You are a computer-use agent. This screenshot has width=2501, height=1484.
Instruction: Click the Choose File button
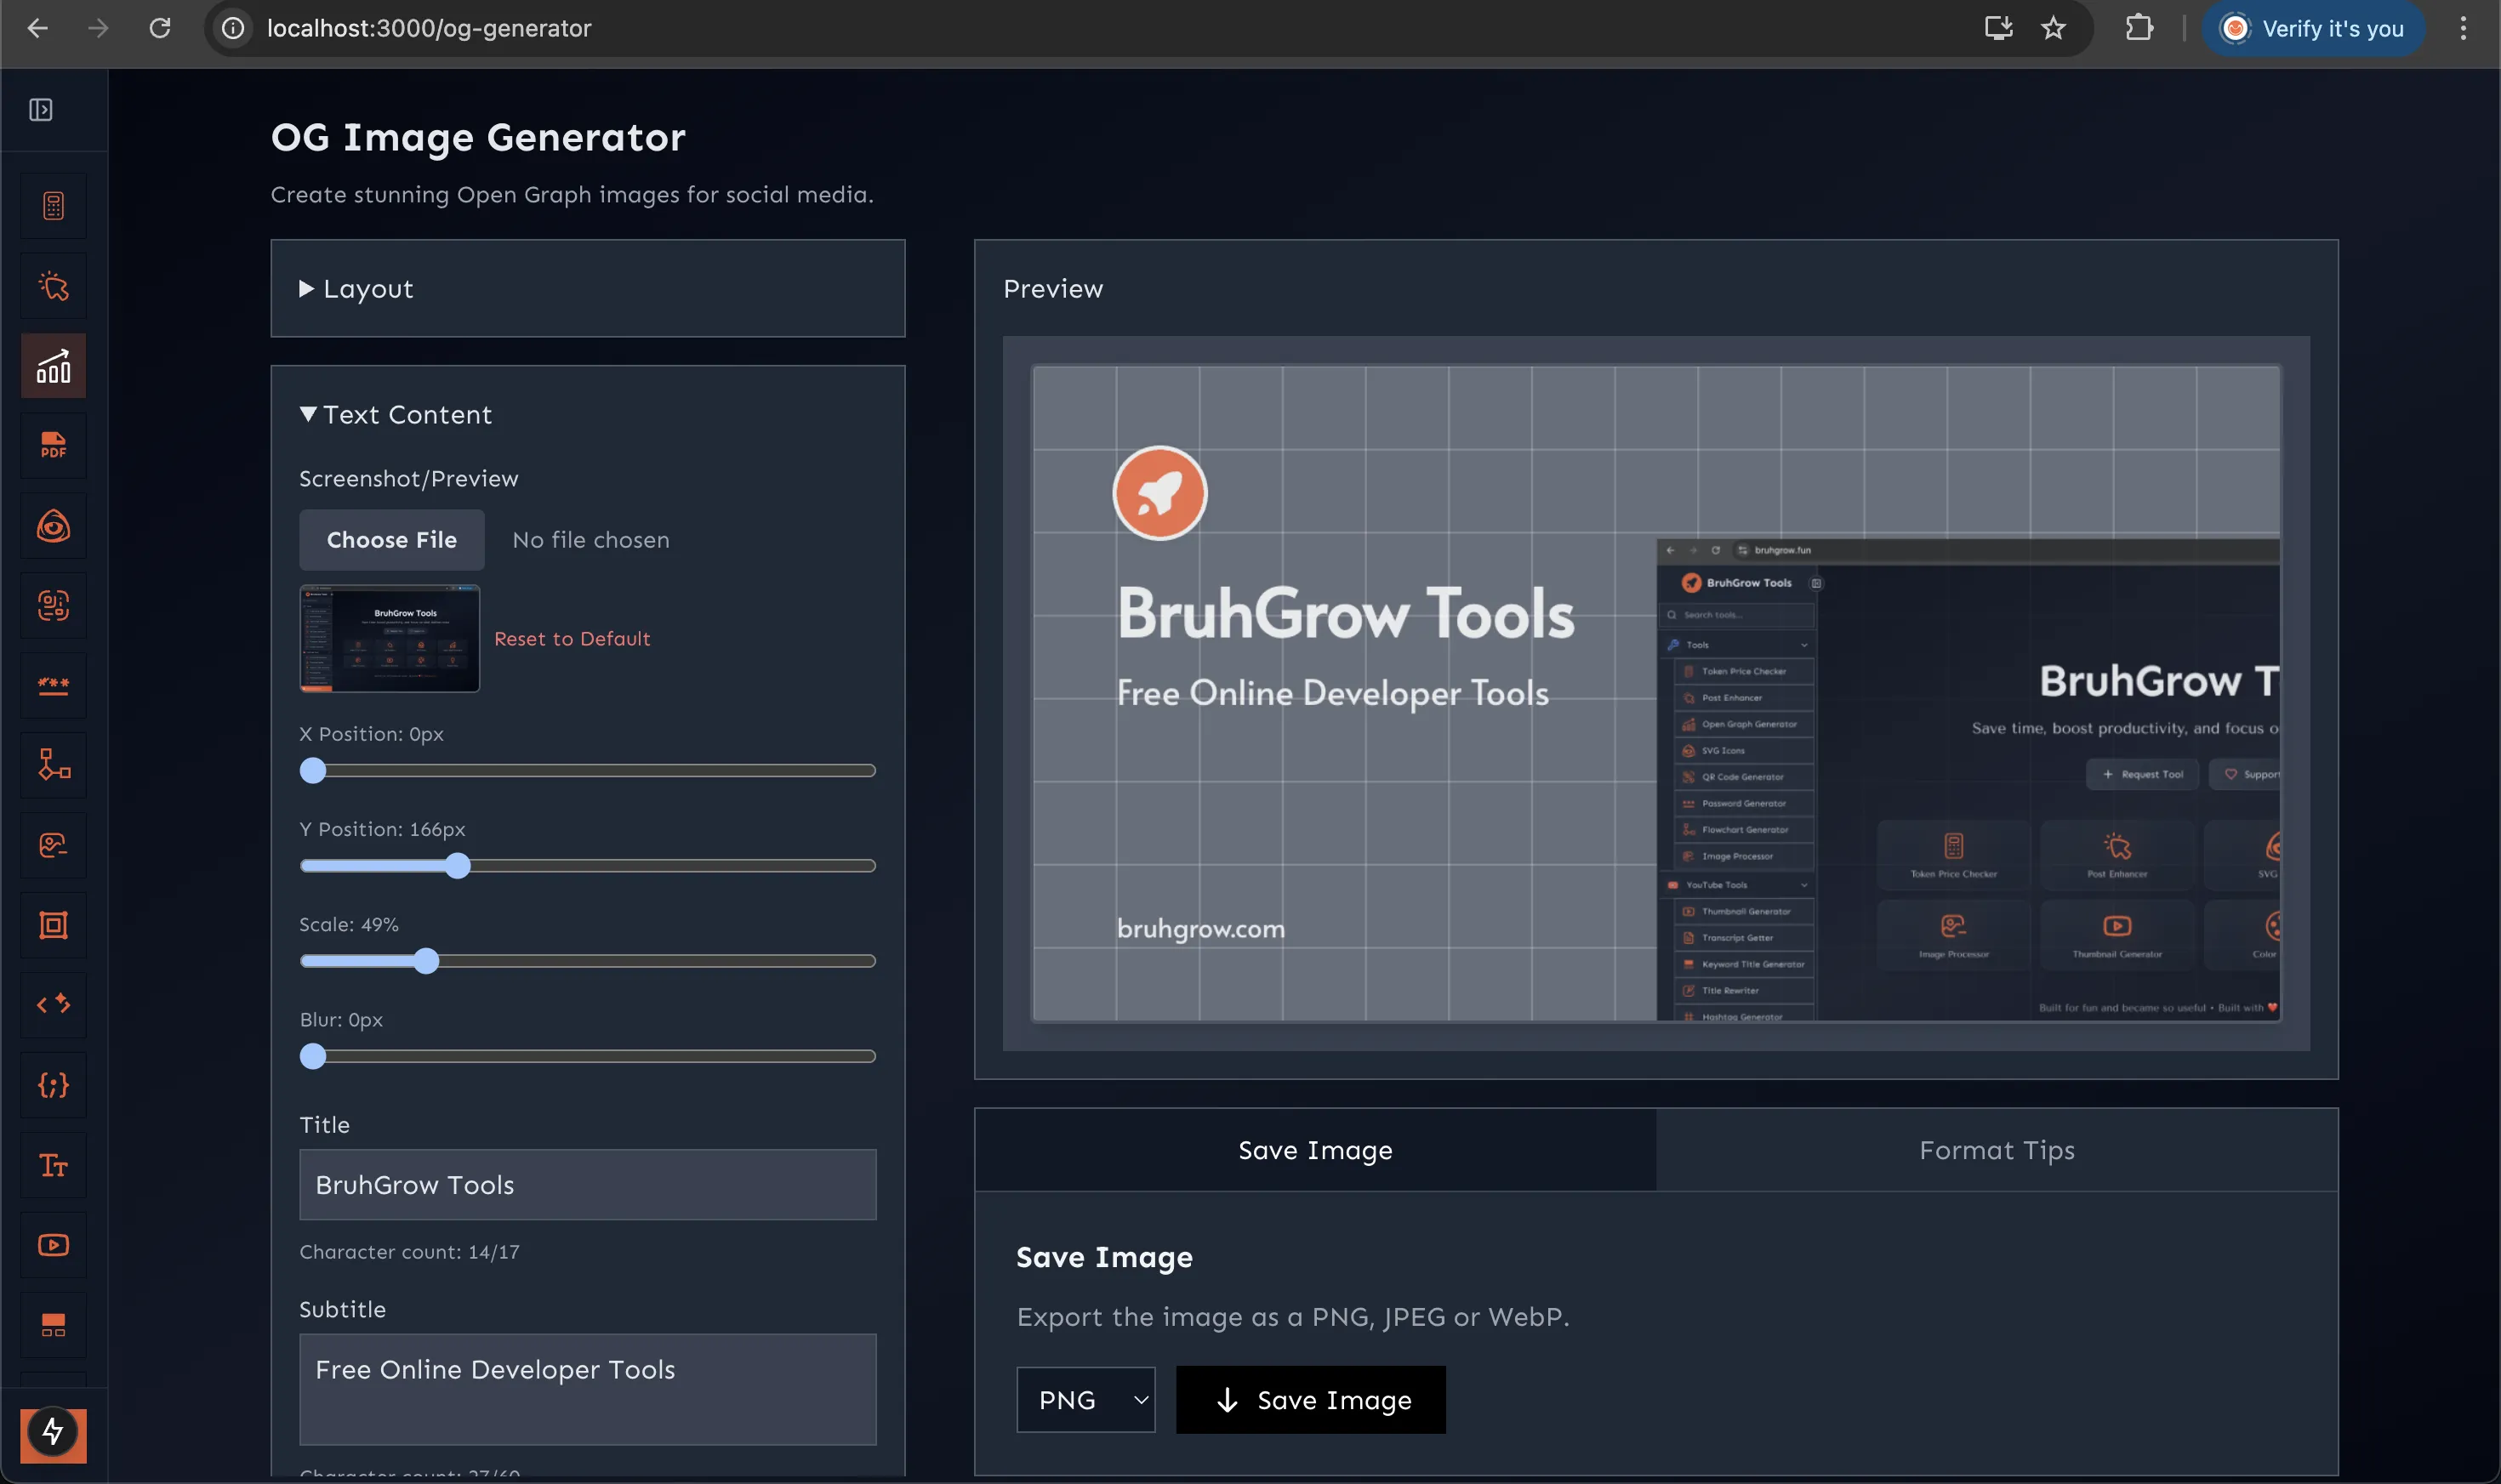click(x=391, y=540)
